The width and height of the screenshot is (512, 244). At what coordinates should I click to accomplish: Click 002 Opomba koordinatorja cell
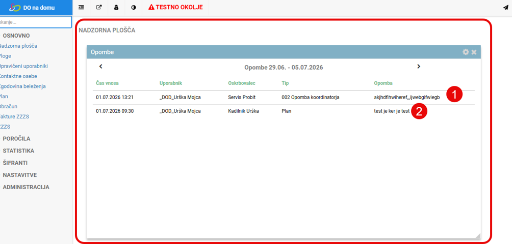point(310,97)
